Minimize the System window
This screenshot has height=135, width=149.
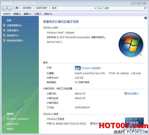[133, 3]
